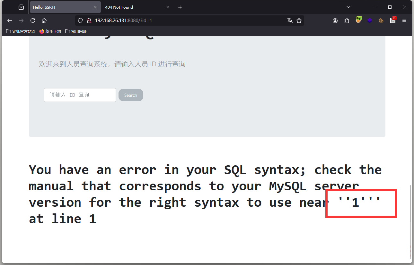List all tabs dropdown arrow
Viewport: 414px width, 265px height.
pyautogui.click(x=348, y=7)
